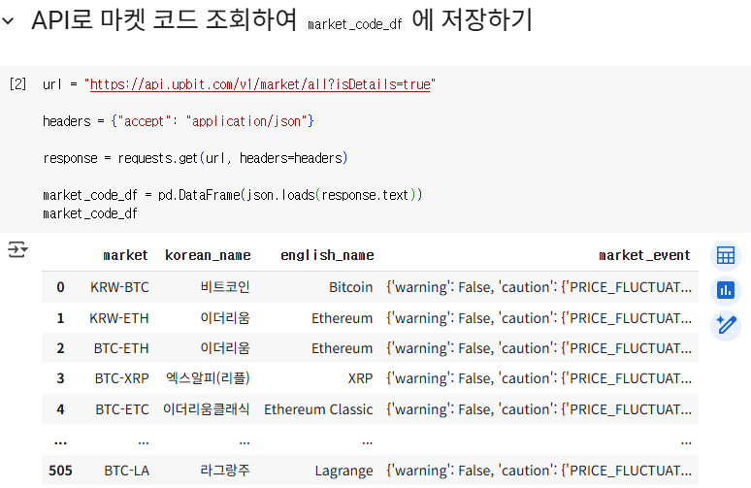Select the BTC-XRP cell
The height and width of the screenshot is (488, 751).
coord(121,378)
